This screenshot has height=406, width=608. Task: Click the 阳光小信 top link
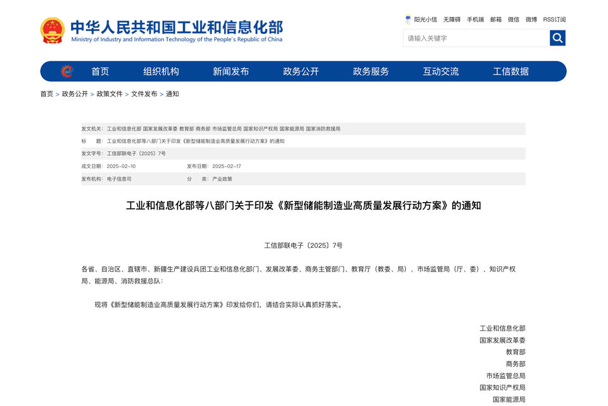426,20
